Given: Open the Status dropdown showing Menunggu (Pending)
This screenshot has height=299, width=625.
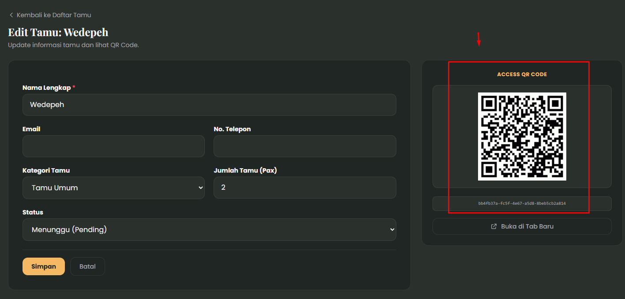Looking at the screenshot, I should (209, 229).
